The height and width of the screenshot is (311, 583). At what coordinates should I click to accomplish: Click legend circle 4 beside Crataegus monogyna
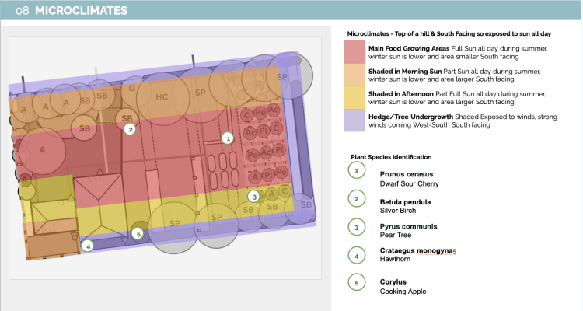click(356, 254)
